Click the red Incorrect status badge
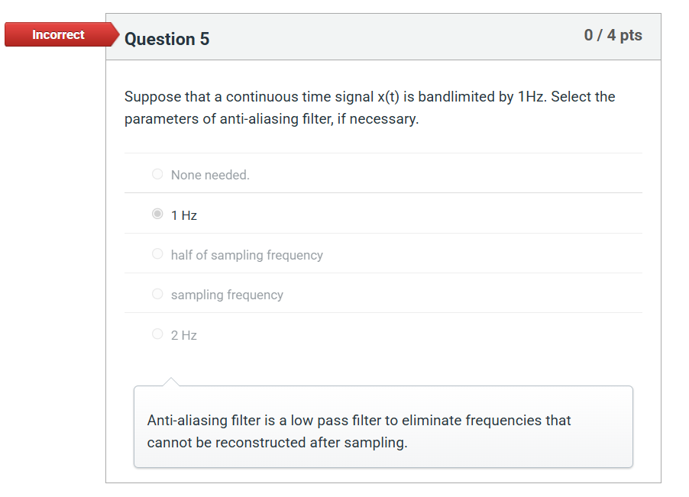 click(x=57, y=34)
